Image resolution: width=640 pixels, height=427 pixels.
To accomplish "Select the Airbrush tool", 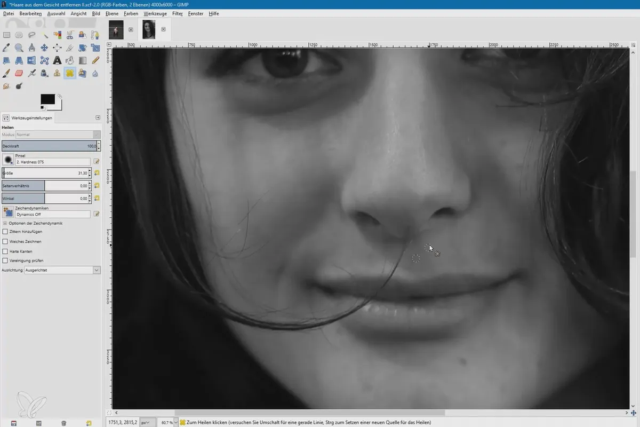I will [32, 73].
